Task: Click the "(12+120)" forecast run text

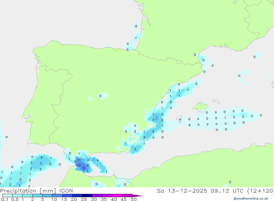Action: (x=261, y=191)
